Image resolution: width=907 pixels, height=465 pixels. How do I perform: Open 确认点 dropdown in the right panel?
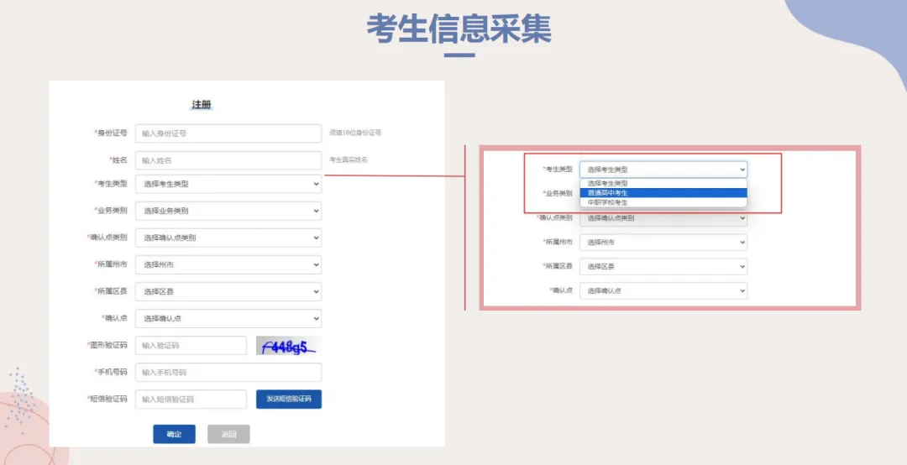coord(663,291)
